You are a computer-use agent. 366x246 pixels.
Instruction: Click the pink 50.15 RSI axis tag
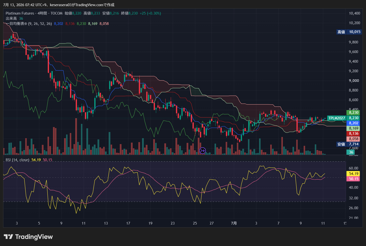[353, 179]
